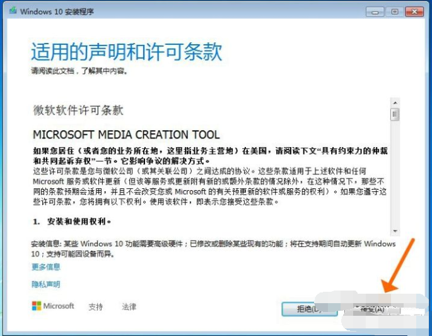Click the license text scrollbar thumb
432x336 pixels.
click(x=395, y=114)
